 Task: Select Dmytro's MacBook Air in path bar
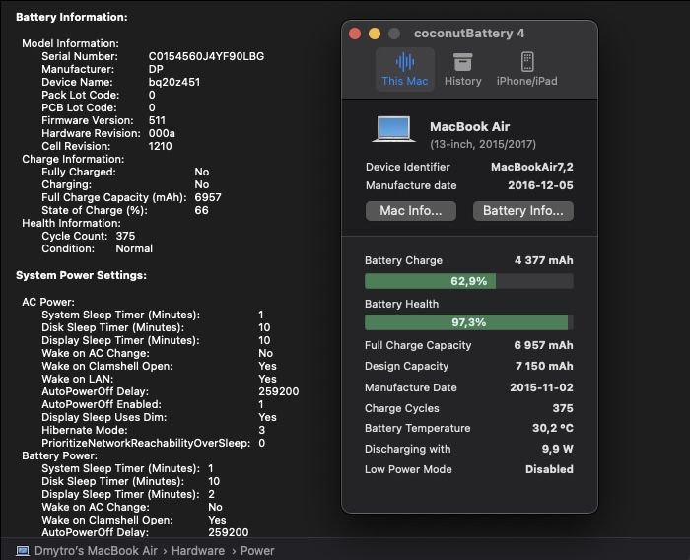pyautogui.click(x=96, y=551)
